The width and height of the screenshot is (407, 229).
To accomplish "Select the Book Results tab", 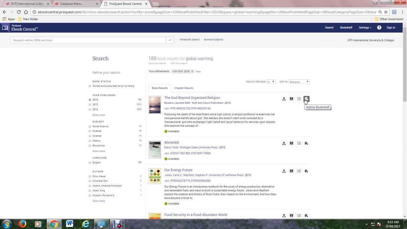I will (160, 88).
